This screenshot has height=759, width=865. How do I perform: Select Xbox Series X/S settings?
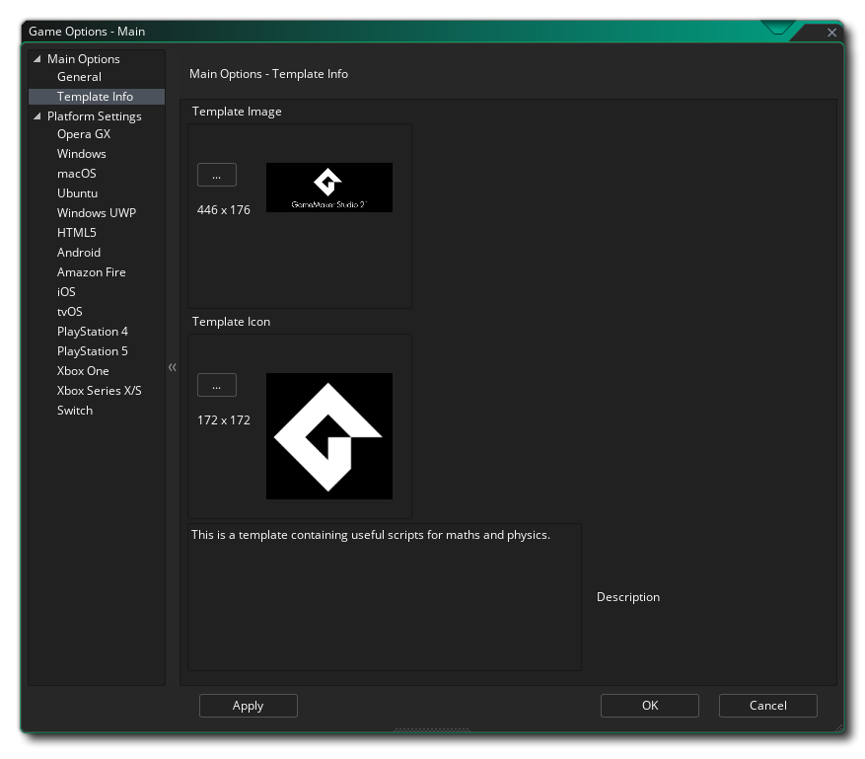pyautogui.click(x=100, y=391)
